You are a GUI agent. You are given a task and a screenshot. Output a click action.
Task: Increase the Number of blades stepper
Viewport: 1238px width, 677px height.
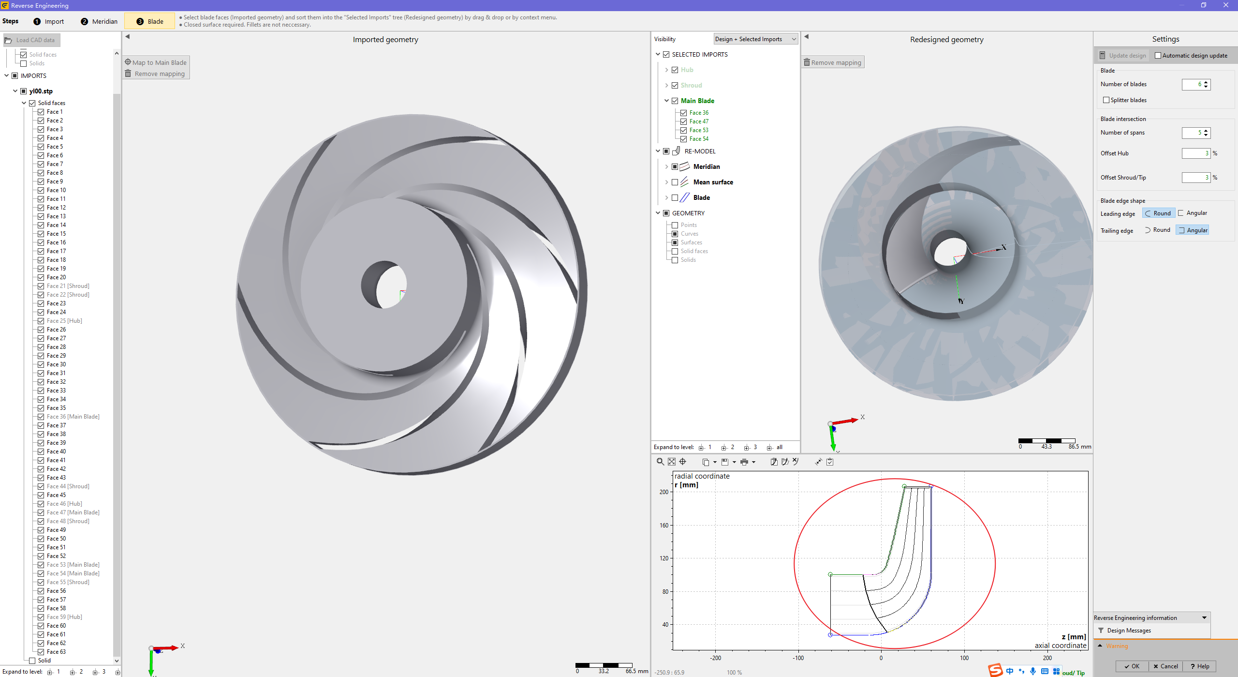(1206, 82)
